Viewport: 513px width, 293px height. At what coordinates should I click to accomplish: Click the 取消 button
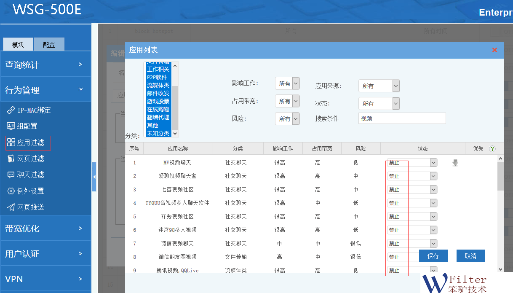470,256
